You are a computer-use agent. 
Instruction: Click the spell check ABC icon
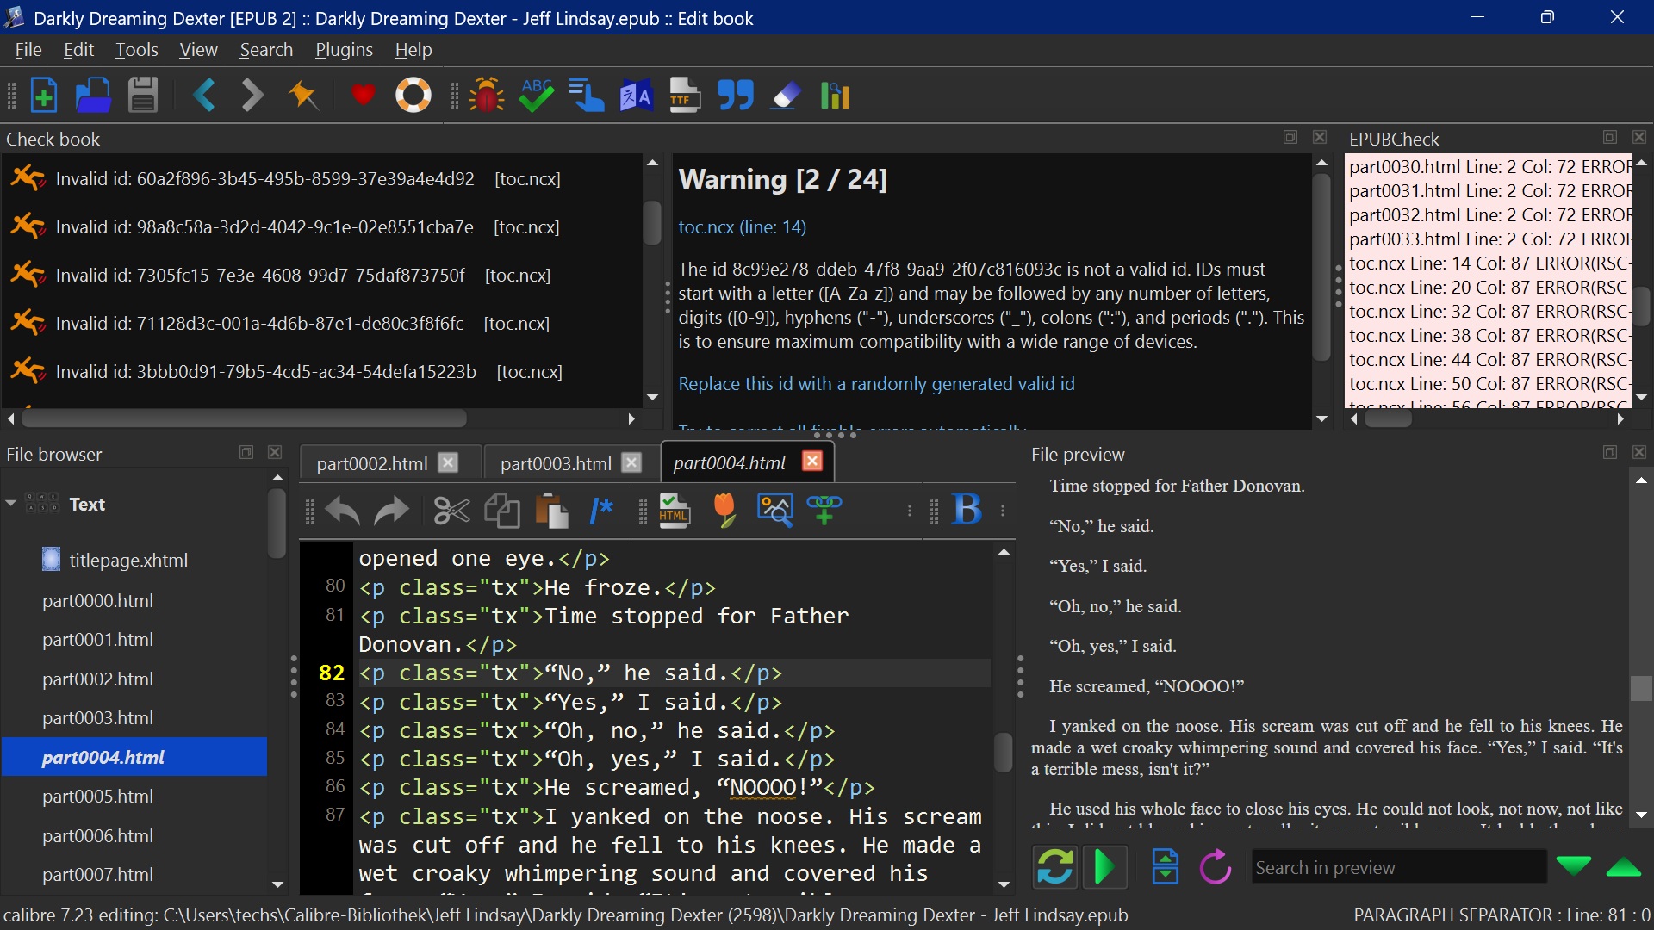[537, 96]
